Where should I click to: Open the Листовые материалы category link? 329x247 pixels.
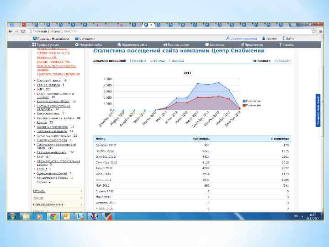coord(52,131)
